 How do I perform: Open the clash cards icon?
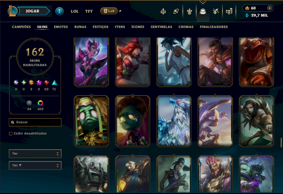(176, 11)
